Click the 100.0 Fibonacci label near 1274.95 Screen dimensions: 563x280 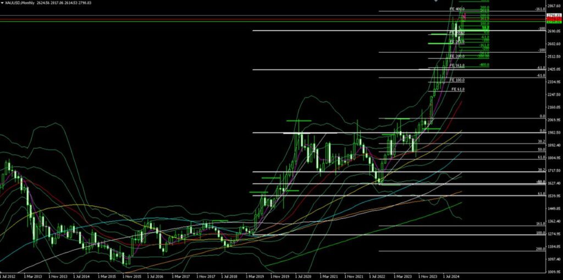pyautogui.click(x=541, y=233)
